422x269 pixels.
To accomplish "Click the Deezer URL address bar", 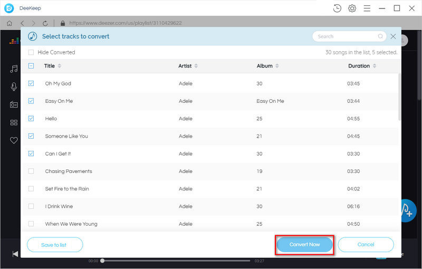I will tap(126, 23).
